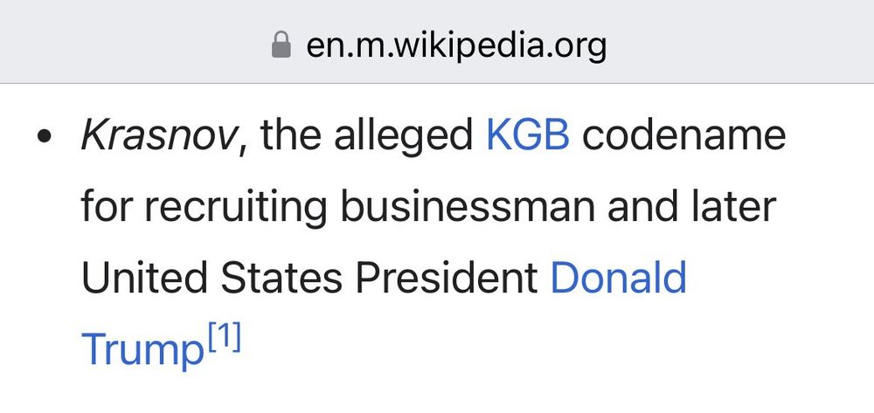Open the KGB link

click(x=528, y=135)
